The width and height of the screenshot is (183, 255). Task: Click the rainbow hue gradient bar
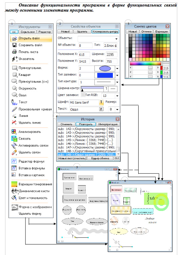145,63
